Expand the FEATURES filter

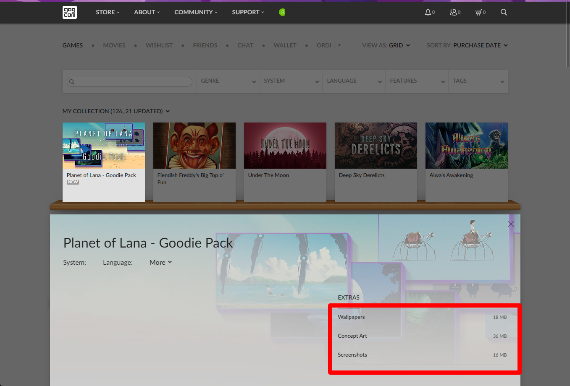[417, 81]
